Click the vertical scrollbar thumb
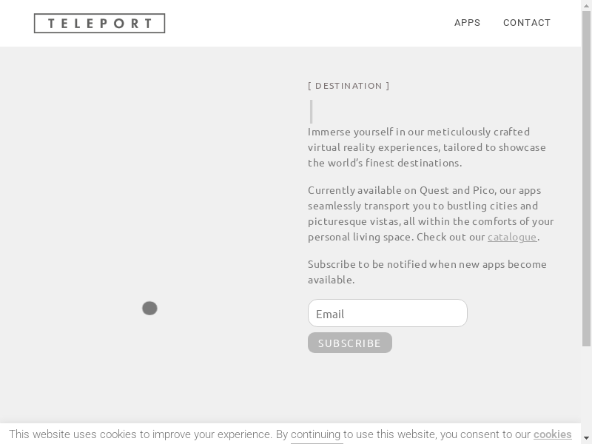This screenshot has height=444, width=592. pos(586,178)
